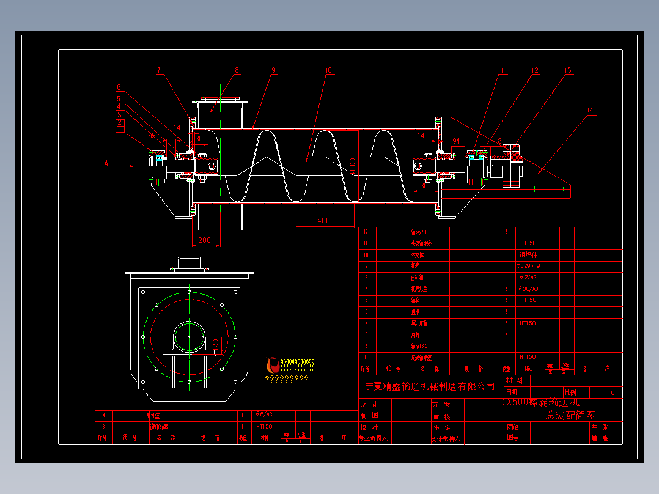Select the 第 张 sheet number text
The height and width of the screenshot is (494, 659).
point(600,438)
